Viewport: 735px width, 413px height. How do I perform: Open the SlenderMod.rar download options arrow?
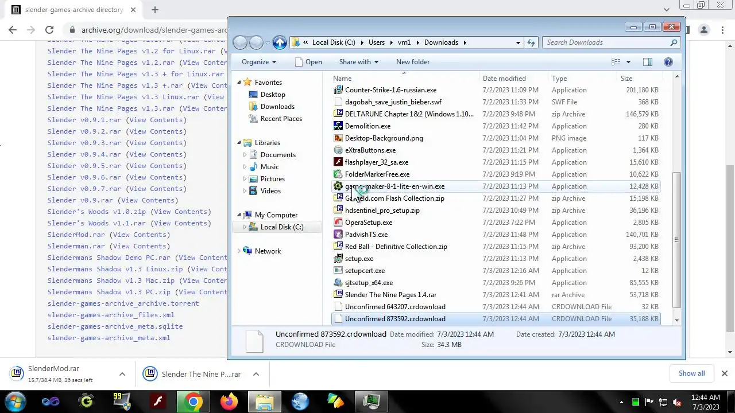pyautogui.click(x=122, y=374)
